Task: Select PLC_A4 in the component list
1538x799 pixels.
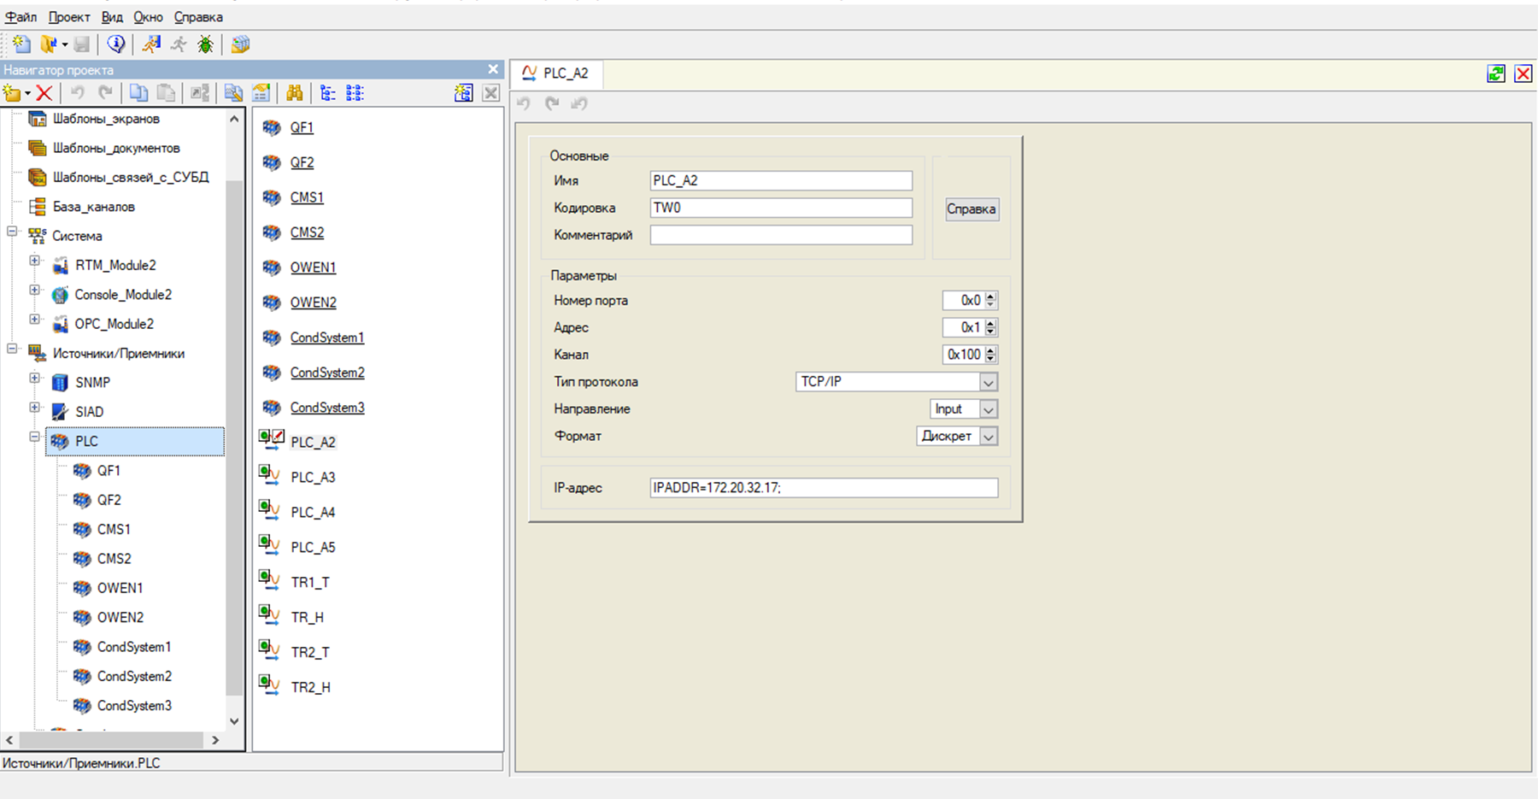Action: 313,512
